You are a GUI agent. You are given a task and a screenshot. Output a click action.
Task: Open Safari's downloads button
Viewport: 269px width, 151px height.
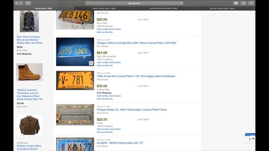[x=236, y=3]
